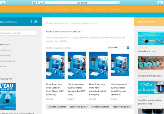164x114 pixels.
Task: Click the search magnifier icon
Action: [x=0, y=33]
